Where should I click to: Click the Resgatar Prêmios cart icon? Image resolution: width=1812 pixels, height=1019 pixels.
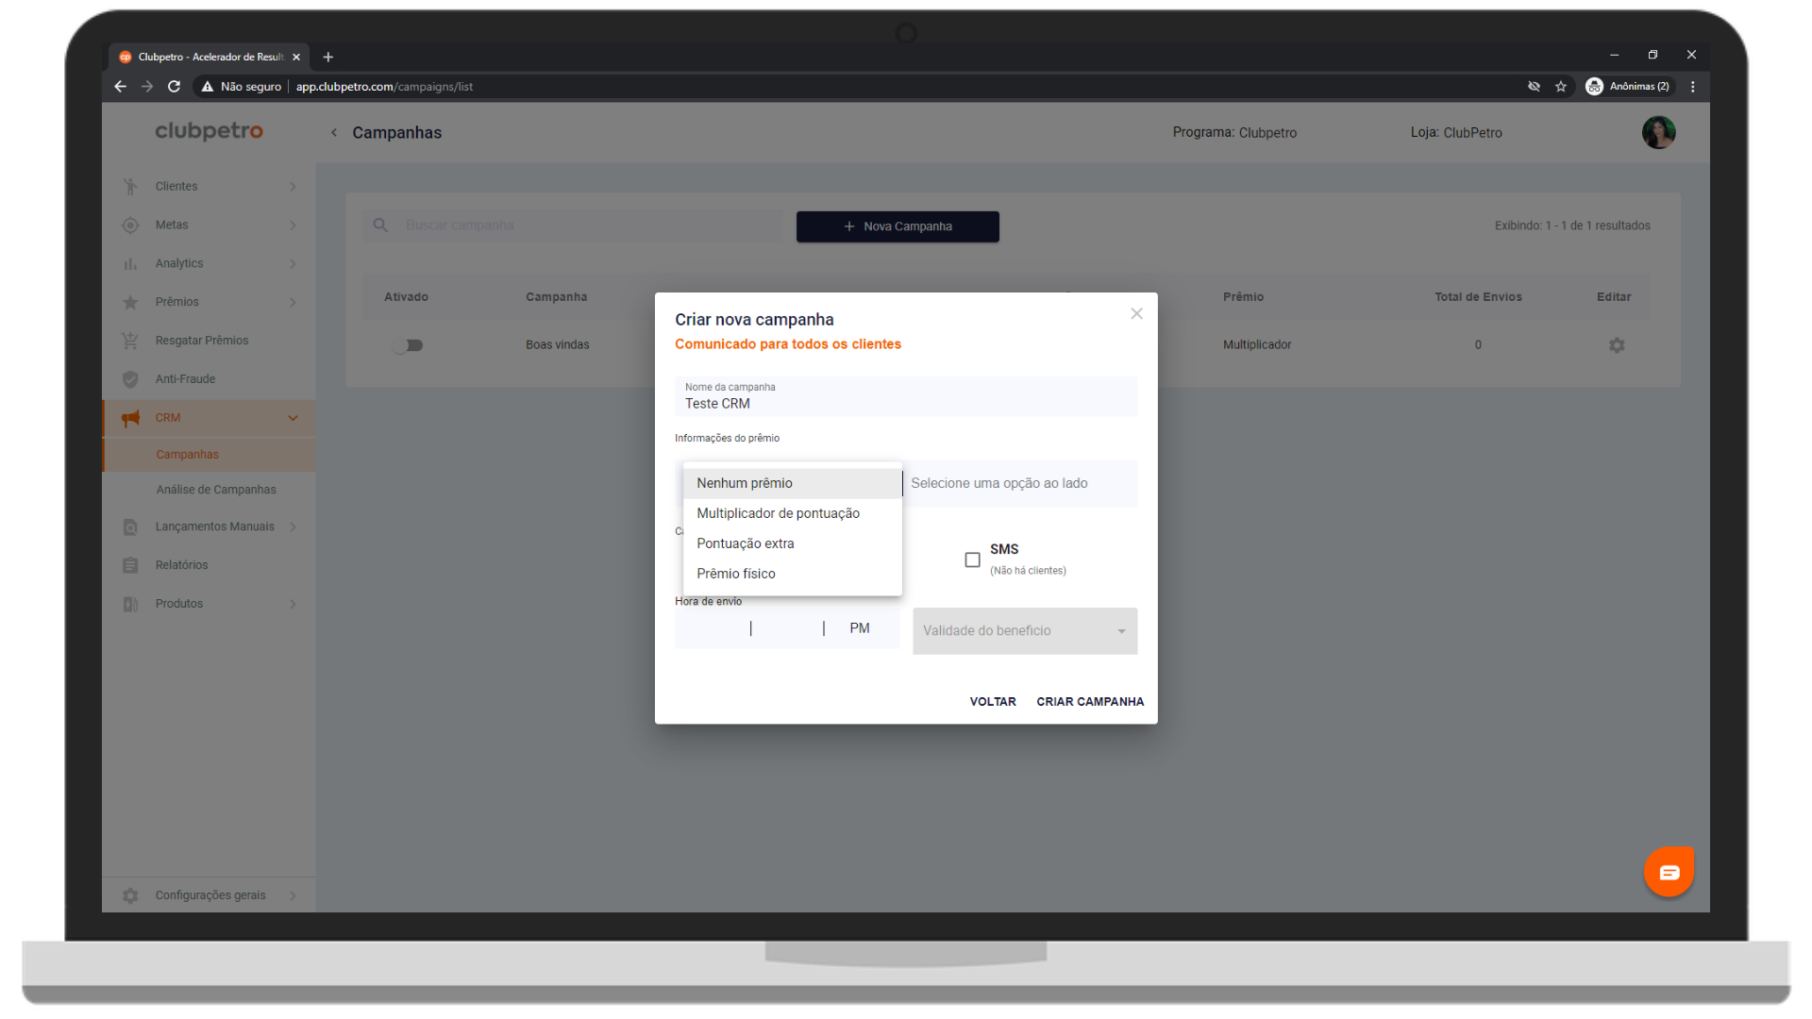(x=131, y=341)
